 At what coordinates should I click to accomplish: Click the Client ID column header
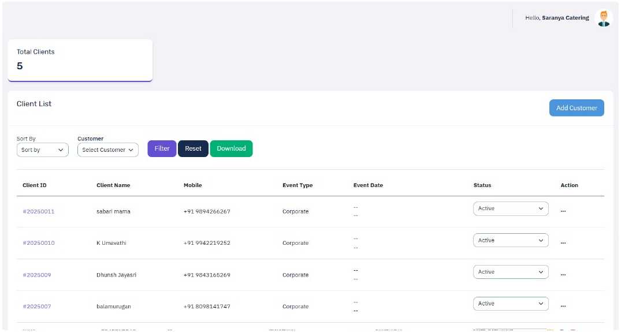pos(35,185)
